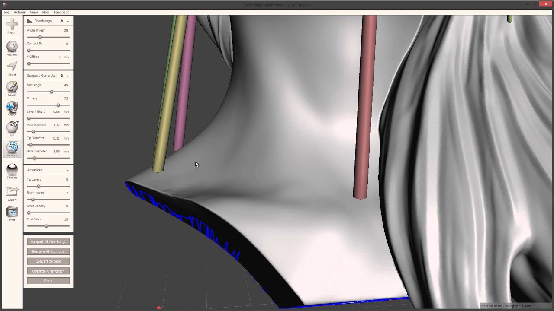The image size is (554, 311).
Task: Click the Strut Density slider
Action: [48, 213]
